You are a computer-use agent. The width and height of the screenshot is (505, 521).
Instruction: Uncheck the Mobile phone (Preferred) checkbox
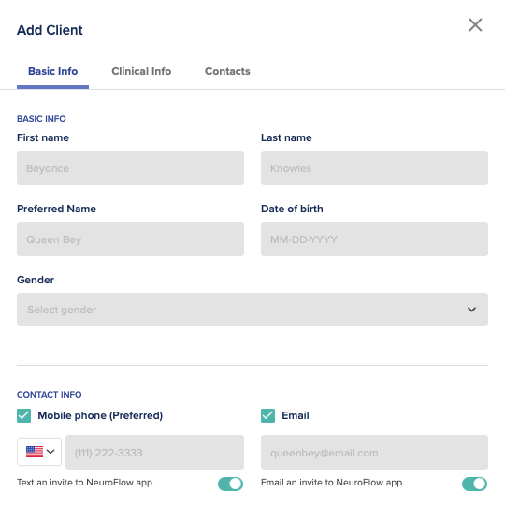(24, 415)
